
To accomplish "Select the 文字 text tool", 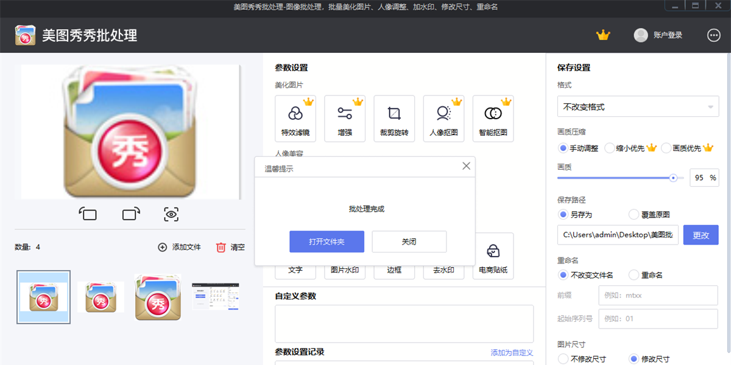I will (295, 271).
